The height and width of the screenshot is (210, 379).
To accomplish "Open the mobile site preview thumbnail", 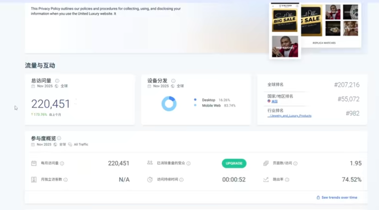I will coord(285,30).
